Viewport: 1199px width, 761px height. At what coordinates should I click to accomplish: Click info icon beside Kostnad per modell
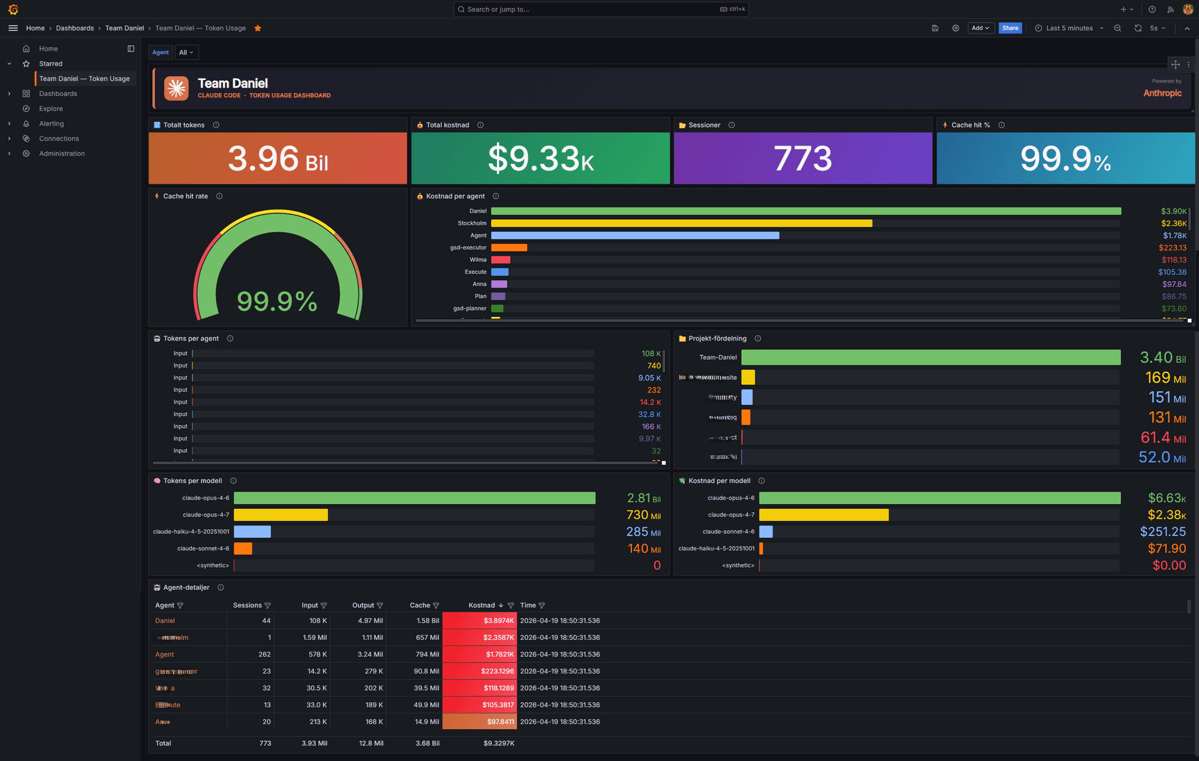point(761,481)
